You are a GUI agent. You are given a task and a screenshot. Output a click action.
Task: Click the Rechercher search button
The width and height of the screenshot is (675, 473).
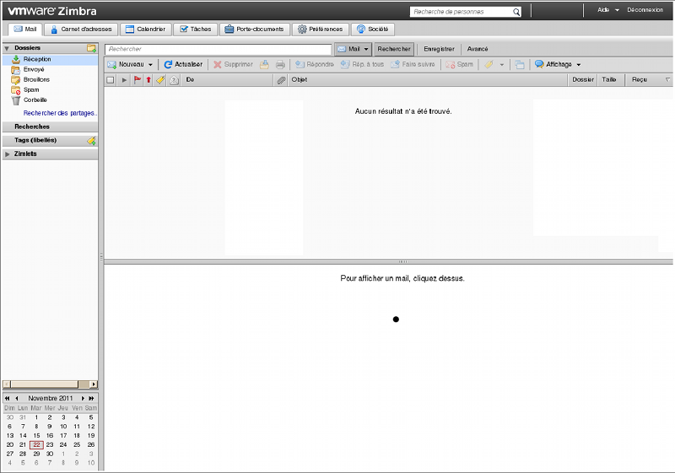pos(394,49)
